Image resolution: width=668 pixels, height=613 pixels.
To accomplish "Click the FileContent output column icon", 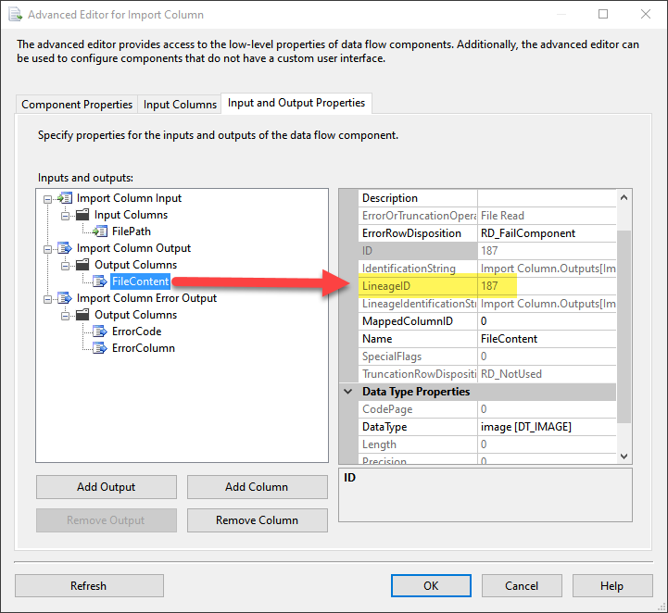I will point(100,281).
